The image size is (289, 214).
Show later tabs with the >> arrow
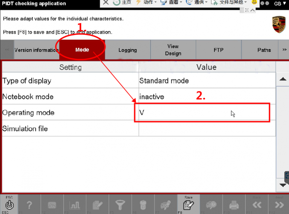click(x=284, y=50)
